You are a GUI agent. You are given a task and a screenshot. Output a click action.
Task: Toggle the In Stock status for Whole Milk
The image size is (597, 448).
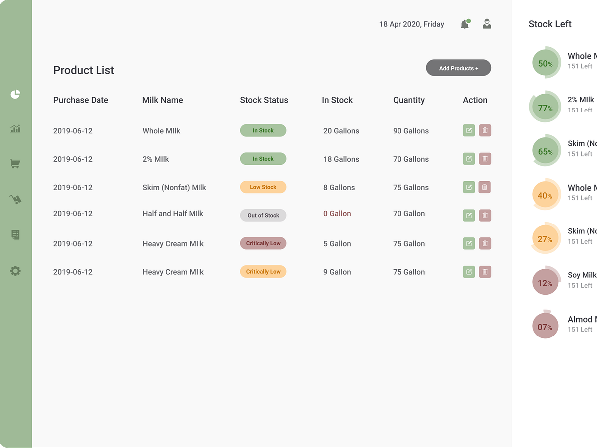click(x=263, y=130)
